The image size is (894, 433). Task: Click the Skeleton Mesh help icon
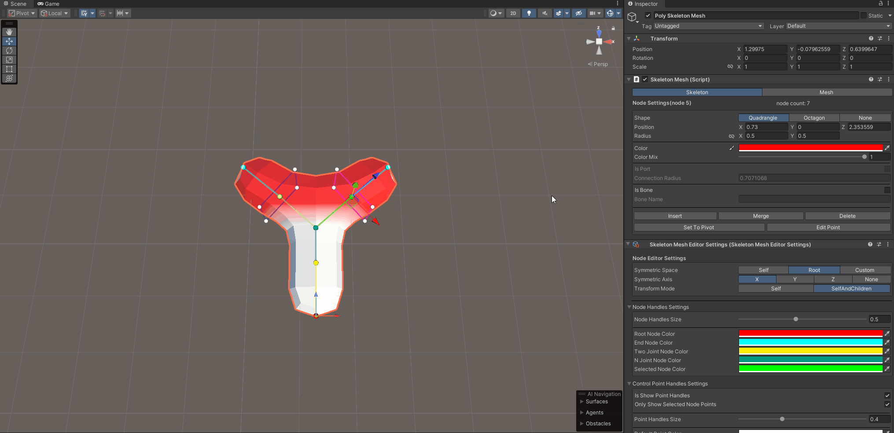click(871, 80)
